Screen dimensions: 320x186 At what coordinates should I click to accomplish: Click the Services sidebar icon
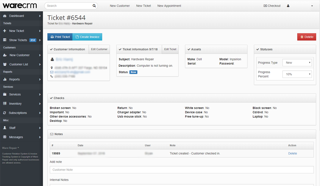point(5,94)
